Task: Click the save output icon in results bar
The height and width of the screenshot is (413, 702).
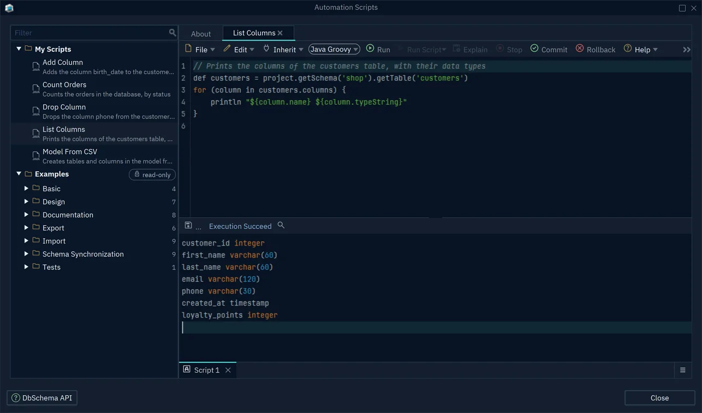Action: tap(188, 226)
